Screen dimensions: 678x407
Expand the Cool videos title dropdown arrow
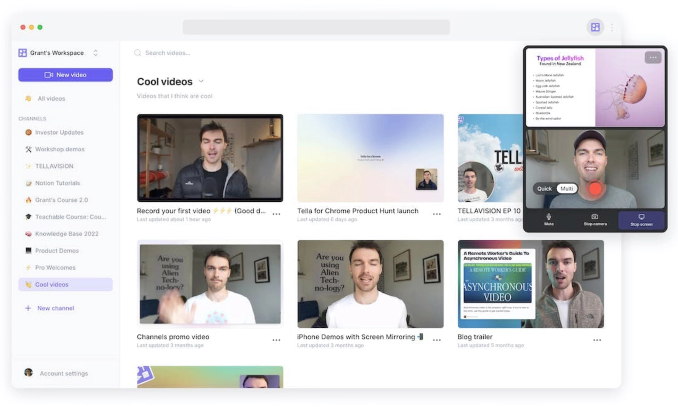point(201,81)
